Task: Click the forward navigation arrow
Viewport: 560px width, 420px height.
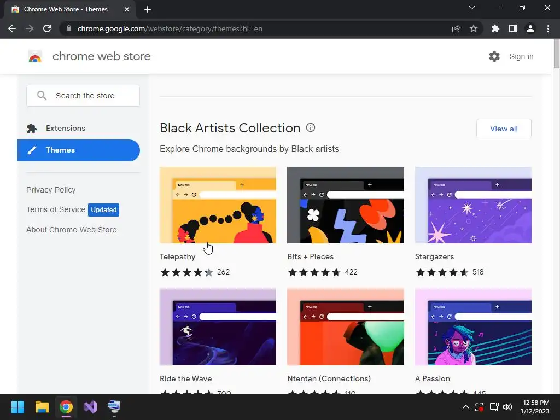Action: 30,28
